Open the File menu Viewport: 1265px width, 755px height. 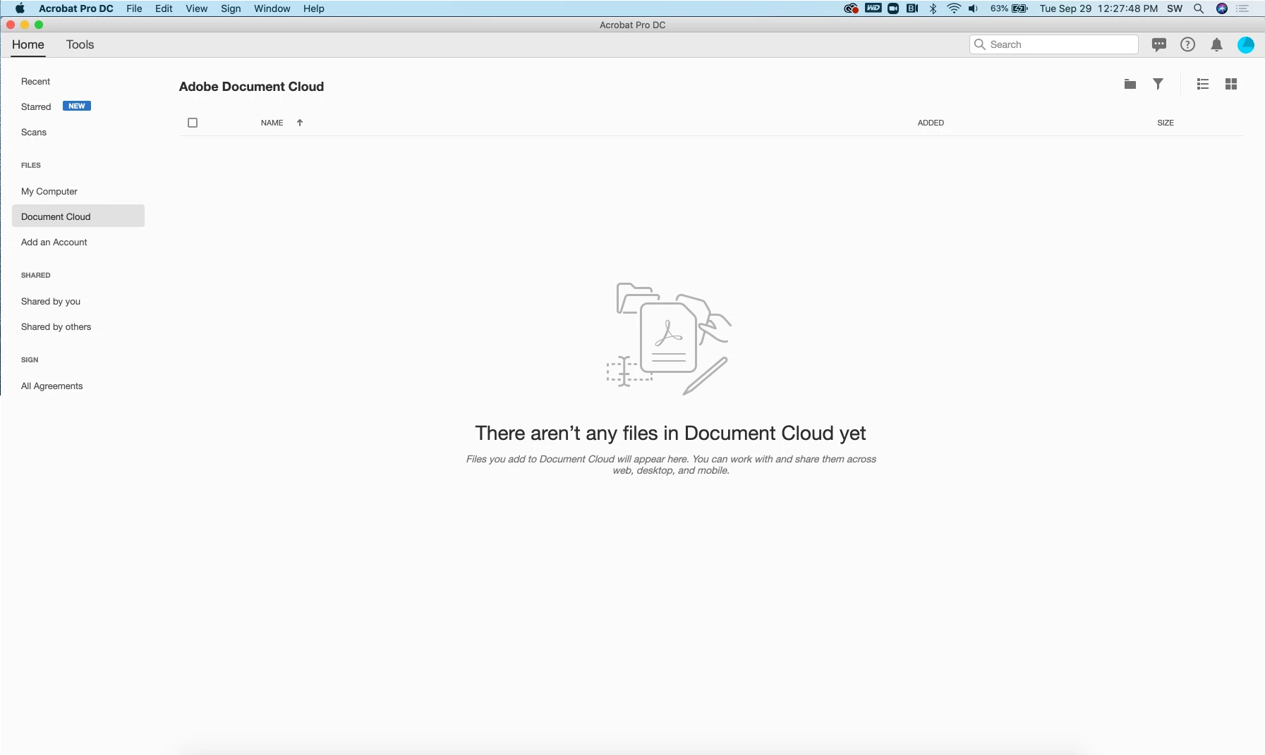coord(134,8)
